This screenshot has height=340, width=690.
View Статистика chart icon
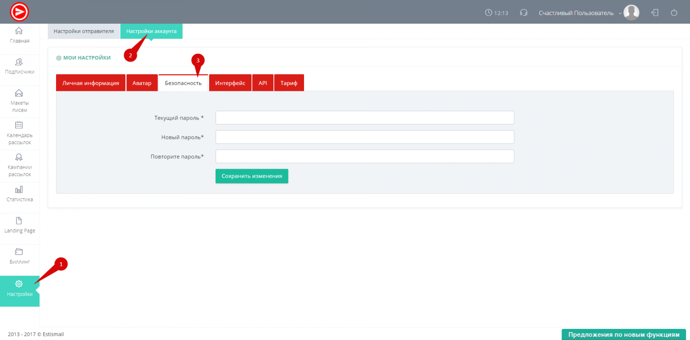(19, 190)
